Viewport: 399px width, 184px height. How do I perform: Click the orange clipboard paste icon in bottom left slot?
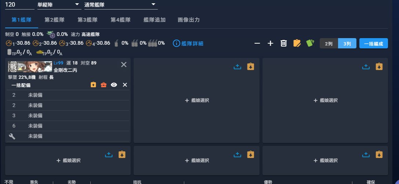coord(122,155)
